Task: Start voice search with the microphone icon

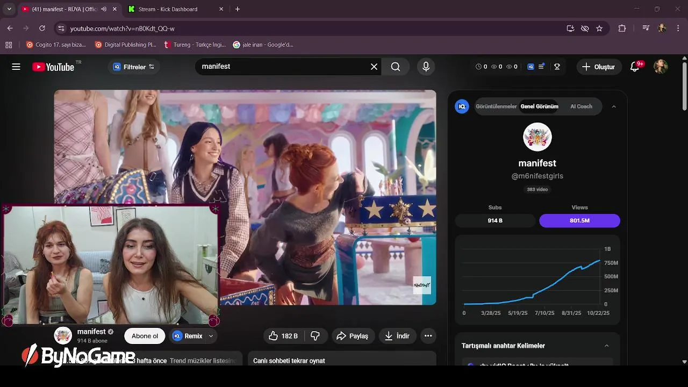Action: (426, 67)
